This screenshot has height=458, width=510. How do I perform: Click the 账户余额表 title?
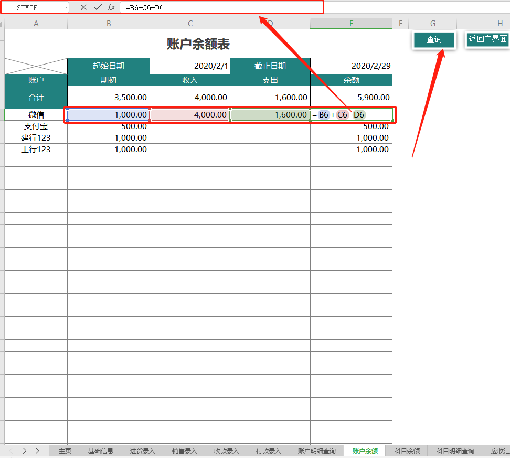click(198, 44)
